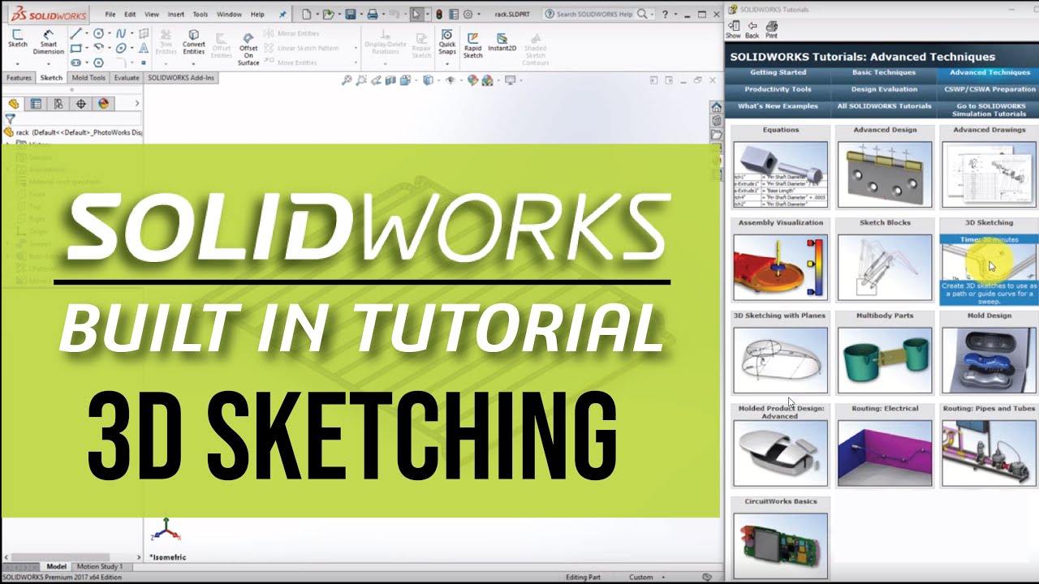Click the Sketch tool in the ribbon
The image size is (1039, 584).
coord(17,39)
